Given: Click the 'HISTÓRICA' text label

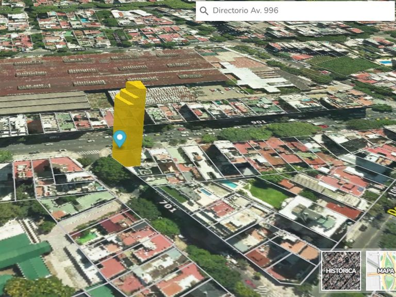Looking at the screenshot, I should 341,271.
